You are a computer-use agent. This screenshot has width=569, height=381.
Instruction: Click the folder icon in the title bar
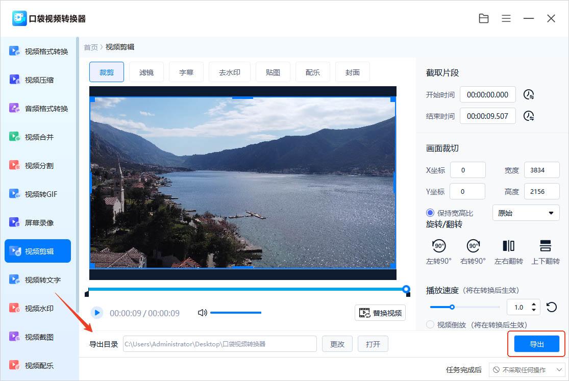484,18
